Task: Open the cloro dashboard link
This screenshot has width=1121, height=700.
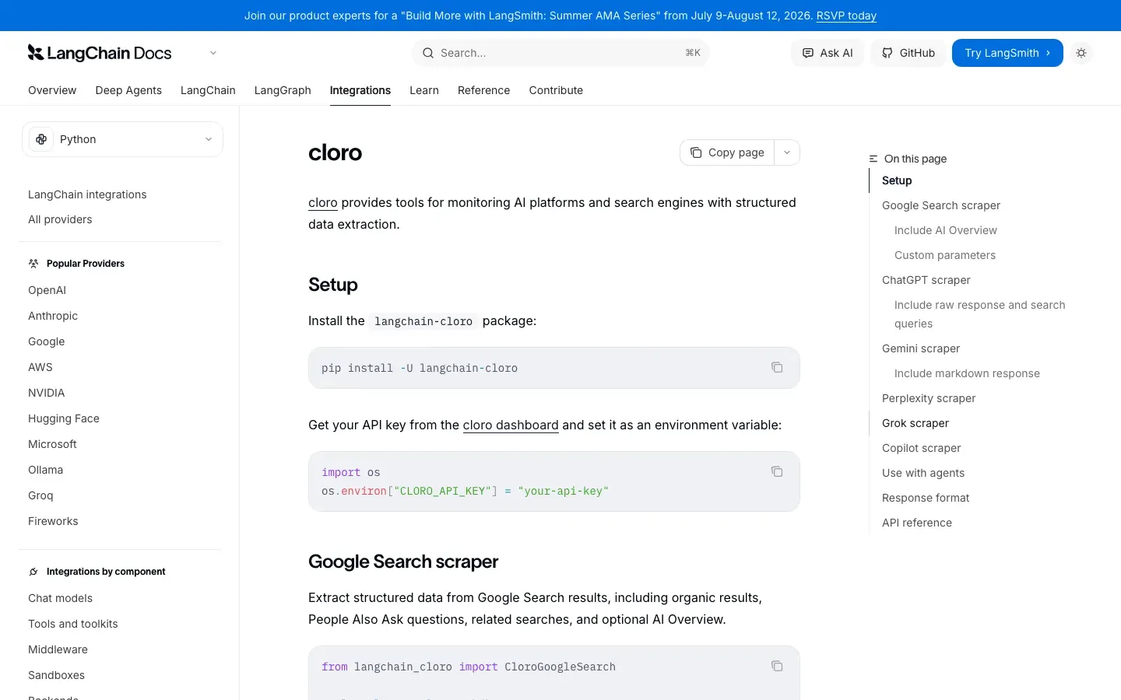Action: [x=511, y=425]
